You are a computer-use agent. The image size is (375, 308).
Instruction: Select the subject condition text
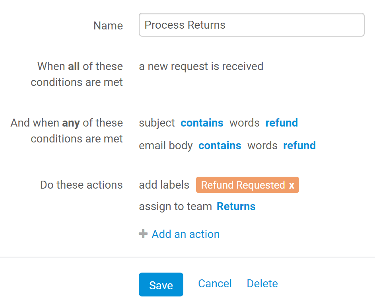(x=157, y=123)
